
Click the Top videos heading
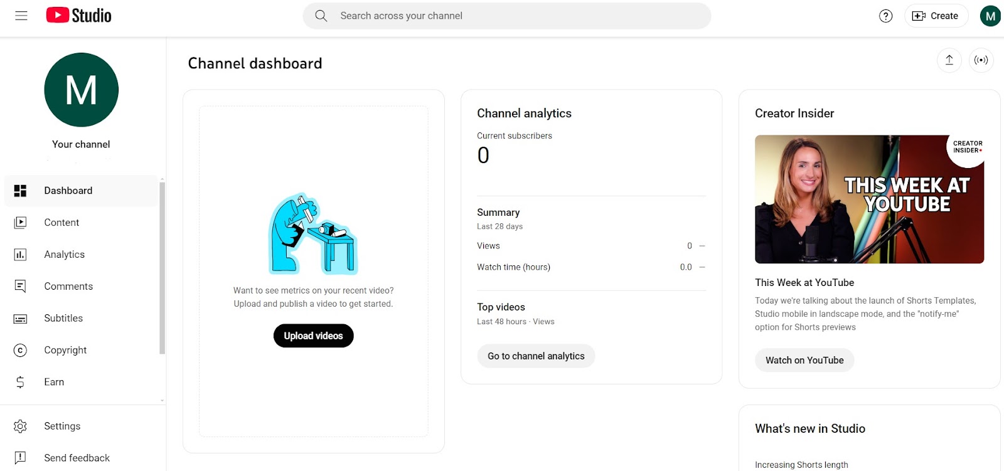501,307
